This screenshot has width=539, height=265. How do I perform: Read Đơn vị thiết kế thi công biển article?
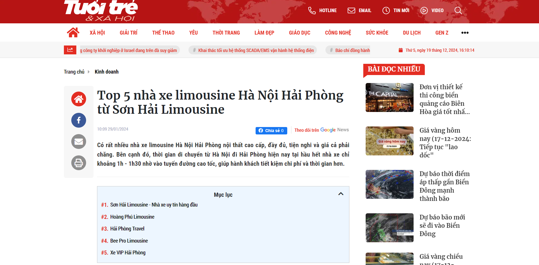tap(445, 99)
